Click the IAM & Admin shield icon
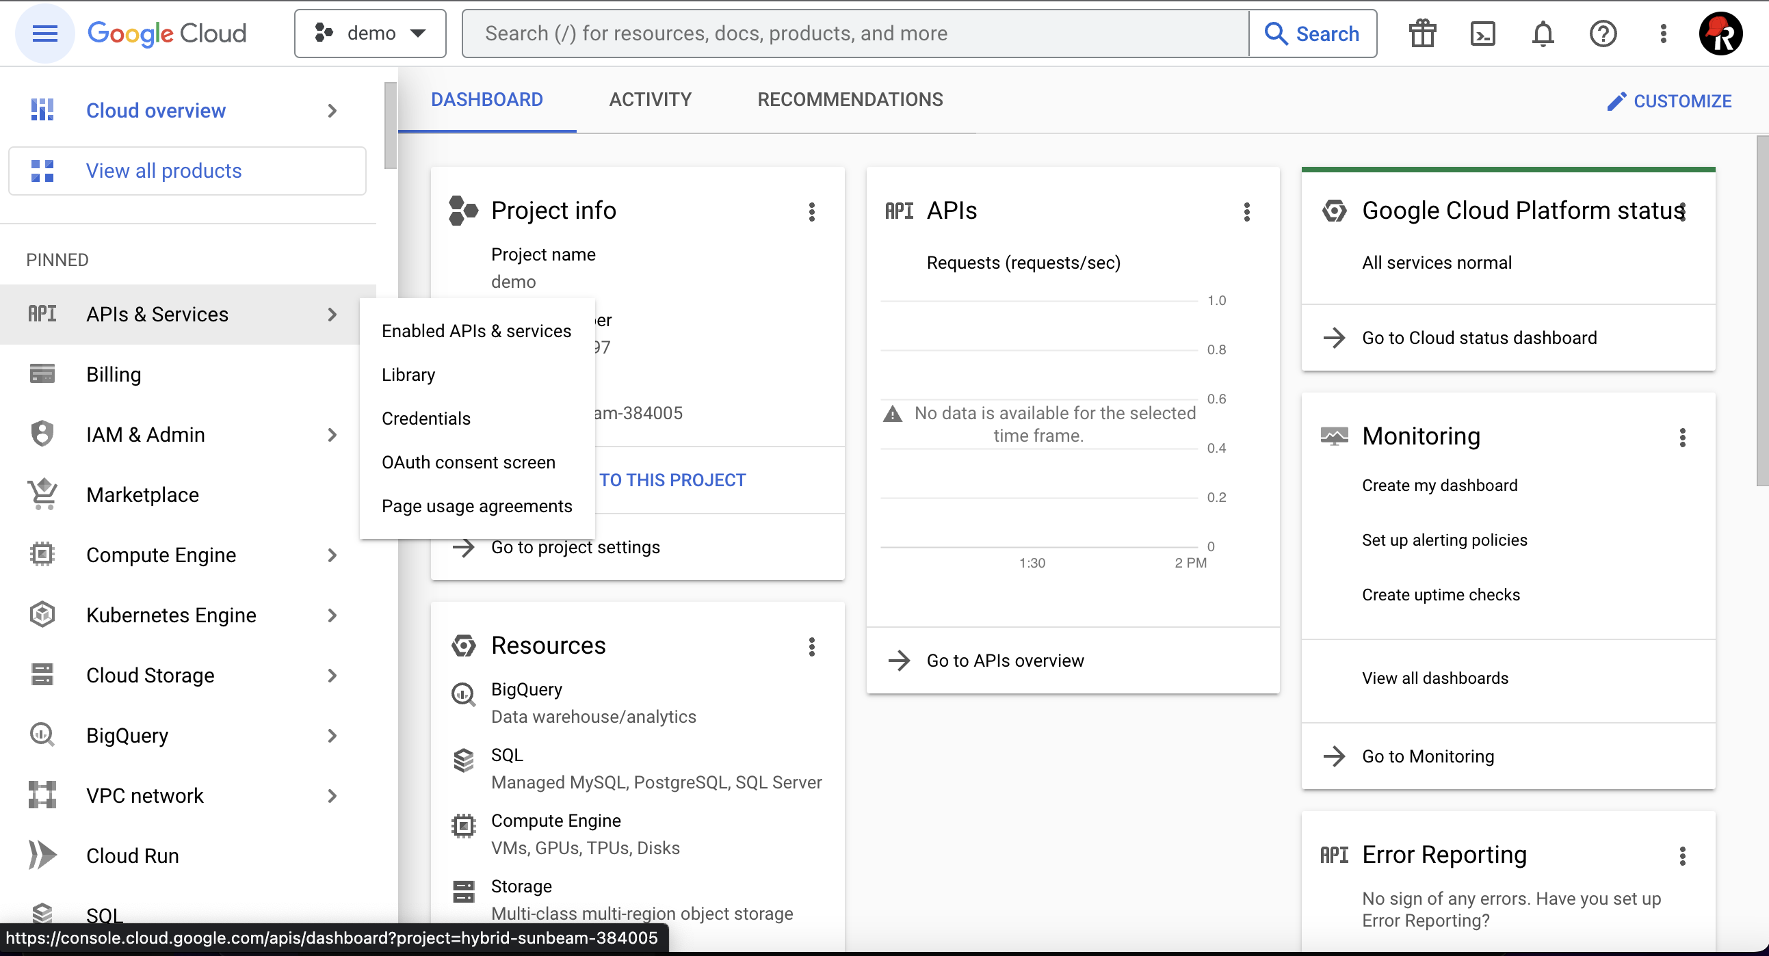 click(x=42, y=434)
